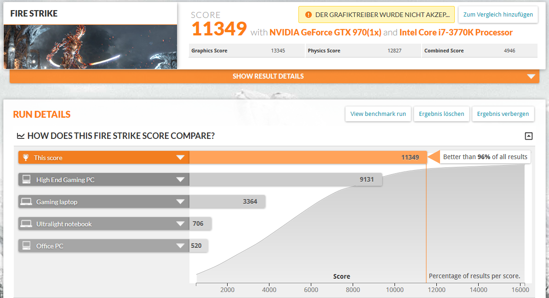Click the 10000 tick label on chart axis
Image resolution: width=549 pixels, height=298 pixels.
(x=395, y=290)
